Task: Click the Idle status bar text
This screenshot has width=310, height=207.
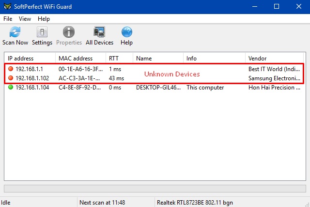Action: coord(5,203)
